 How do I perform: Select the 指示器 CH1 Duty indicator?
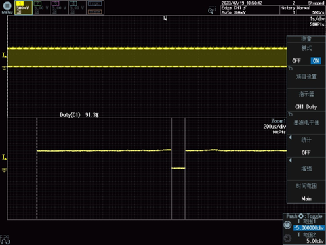tap(306, 100)
